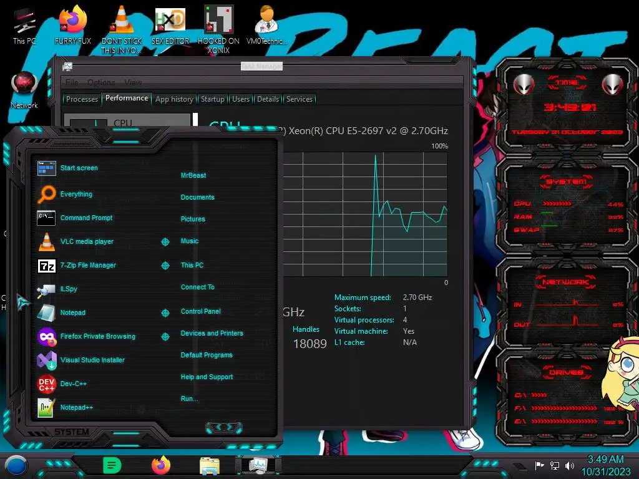Expand Firefox Private Browsing jump list arrow
This screenshot has height=479, width=639.
[165, 337]
